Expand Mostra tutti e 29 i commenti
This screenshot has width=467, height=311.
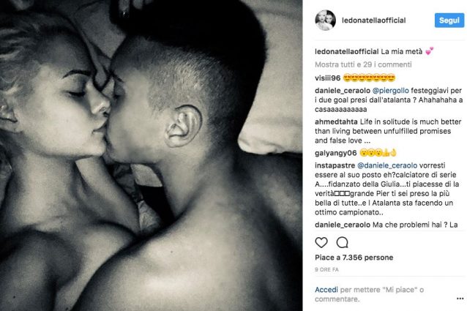pyautogui.click(x=363, y=64)
